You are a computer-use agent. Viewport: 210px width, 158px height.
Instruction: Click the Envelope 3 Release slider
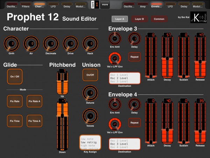pyautogui.click(x=200, y=55)
